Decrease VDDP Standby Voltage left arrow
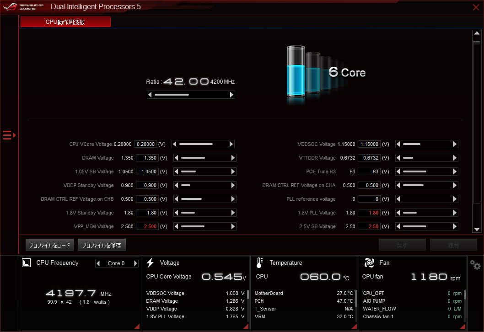The image size is (484, 332). click(x=177, y=185)
